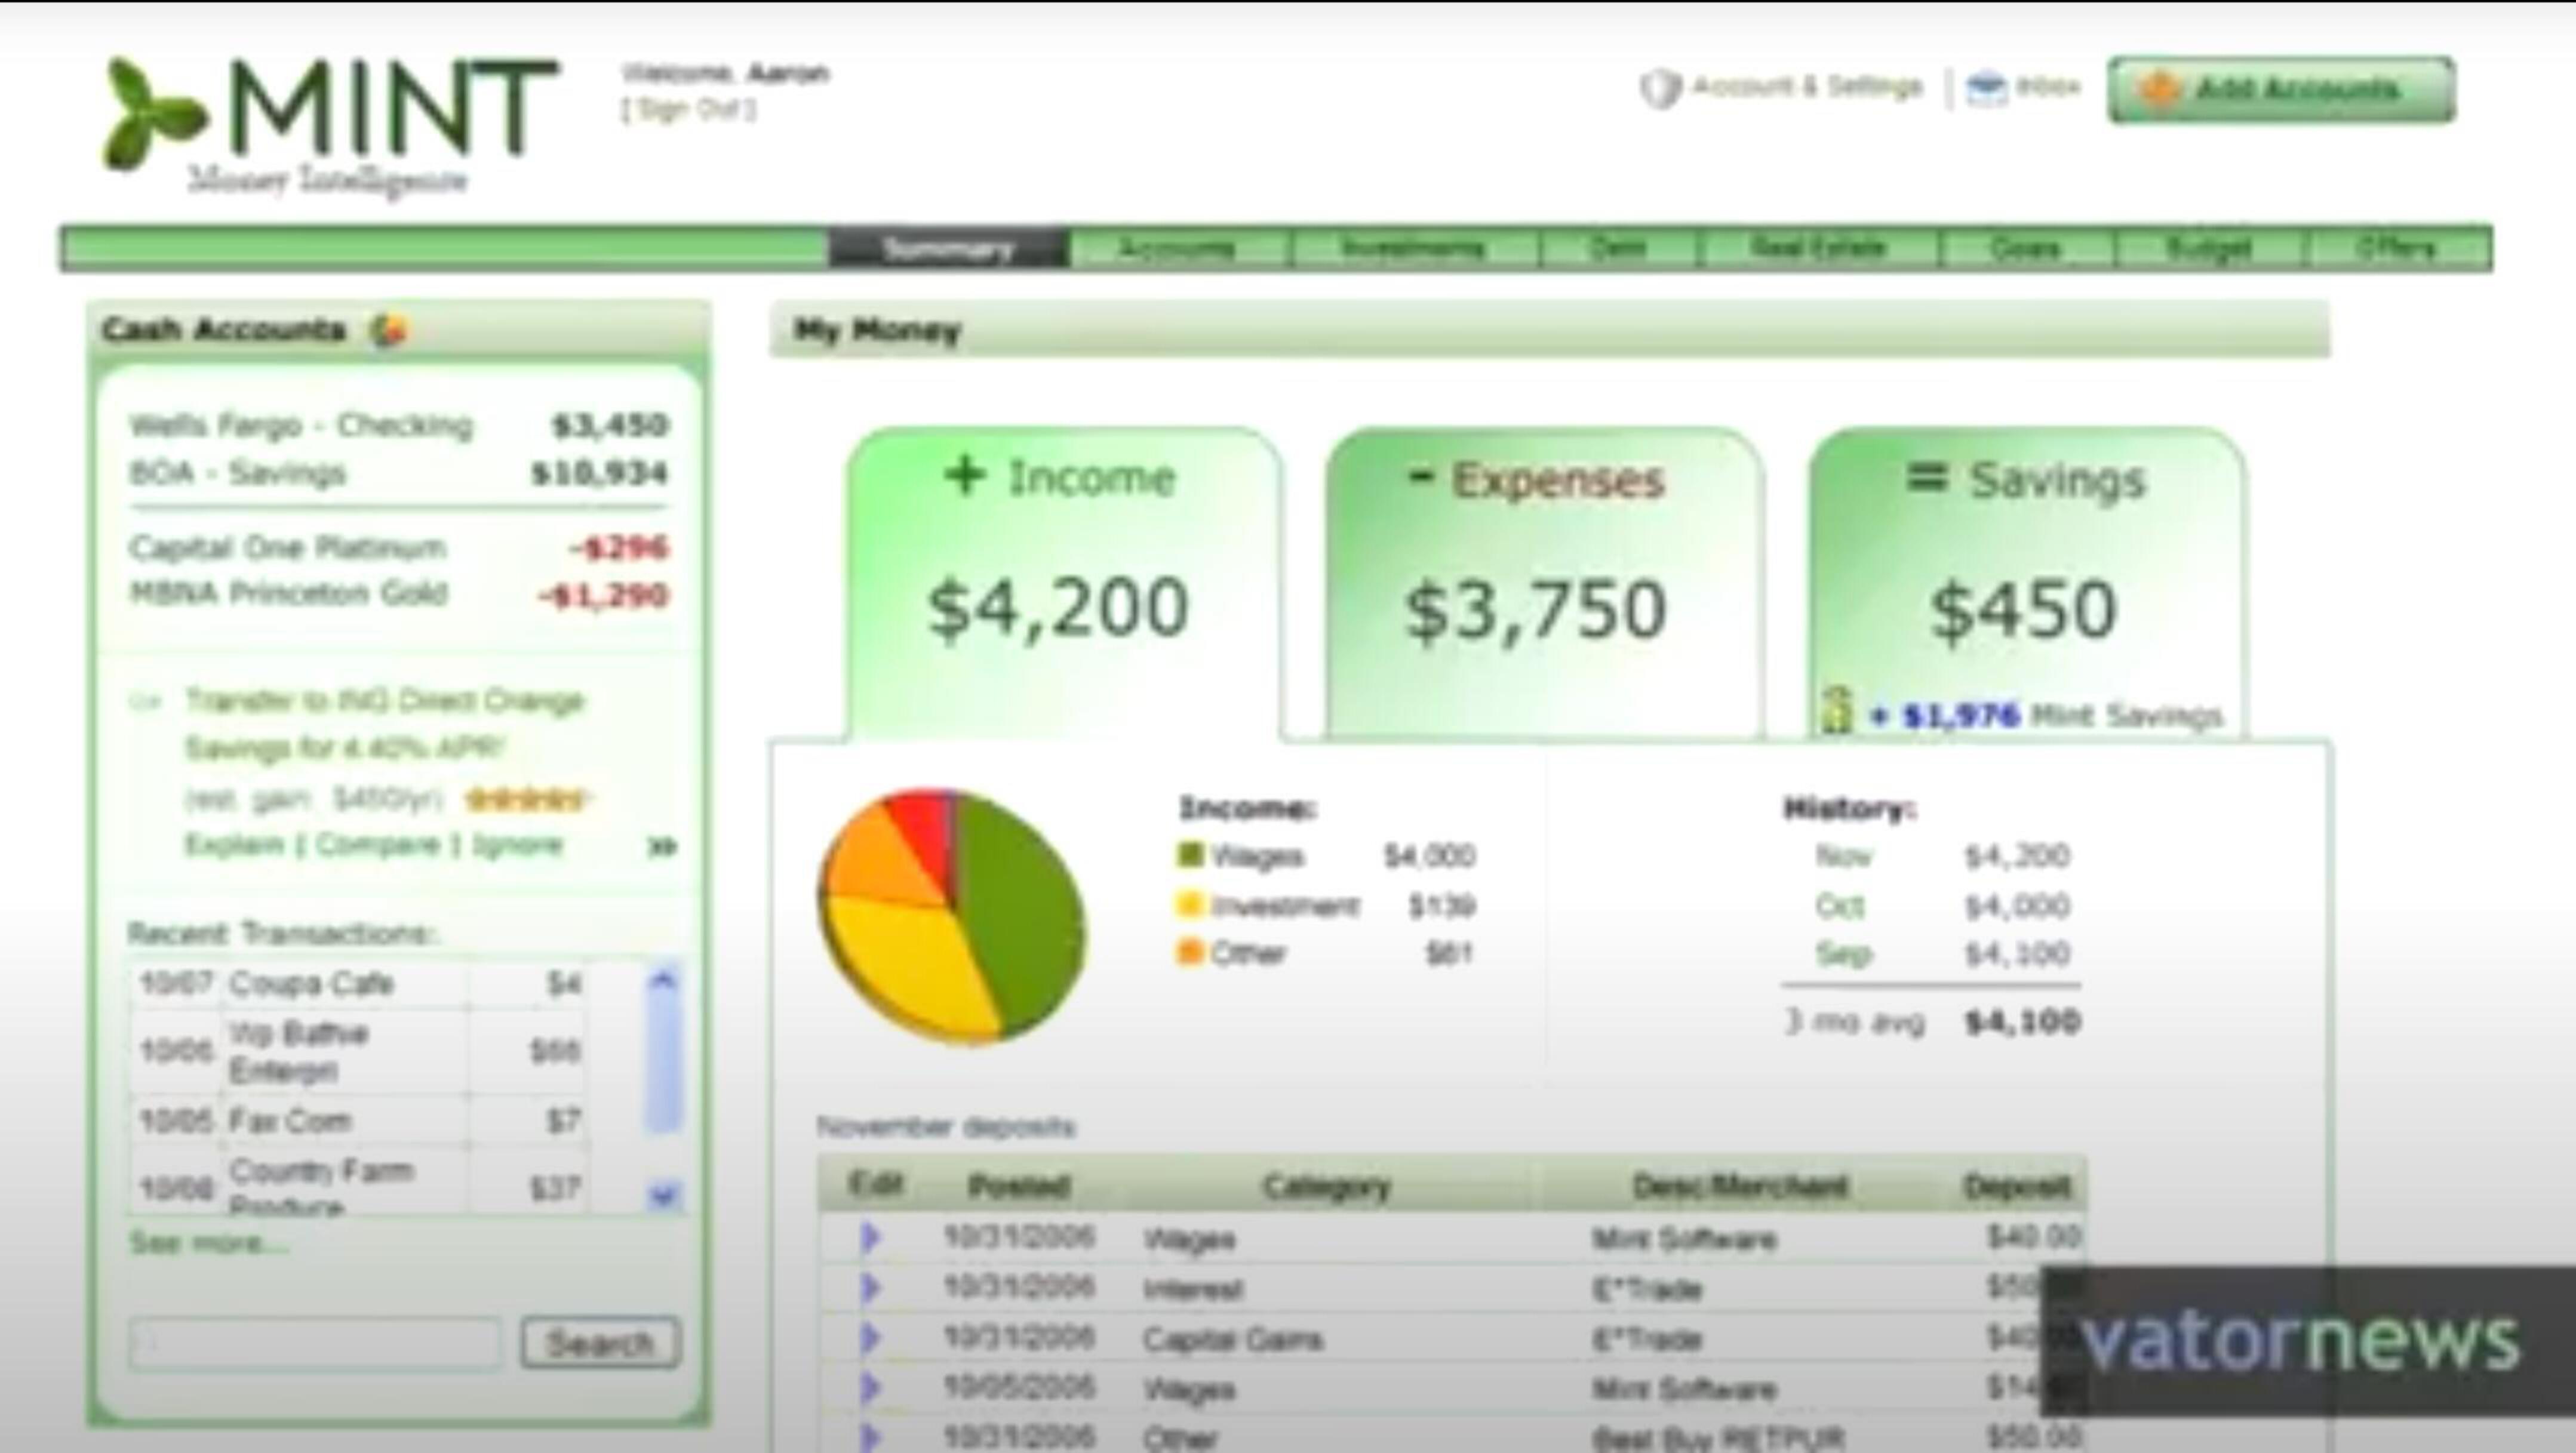Click the icon next to Mint Savings amount
The width and height of the screenshot is (2576, 1453).
point(1837,711)
